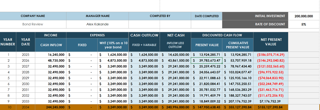Image resolution: width=320 pixels, height=110 pixels.
Task: Click cash inflow cell 244,245,000 for 2034
Action: point(50,107)
